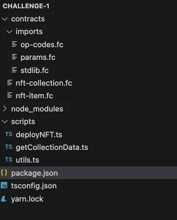This screenshot has width=177, height=220.
Task: Collapse the scripts folder chevron
Action: (4, 122)
